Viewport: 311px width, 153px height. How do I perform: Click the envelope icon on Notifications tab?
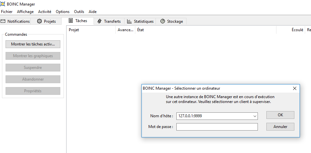tap(3, 21)
